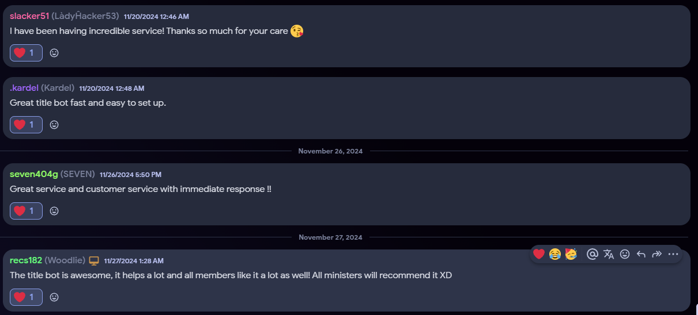
Task: Open slacker51's user profile
Action: (29, 16)
